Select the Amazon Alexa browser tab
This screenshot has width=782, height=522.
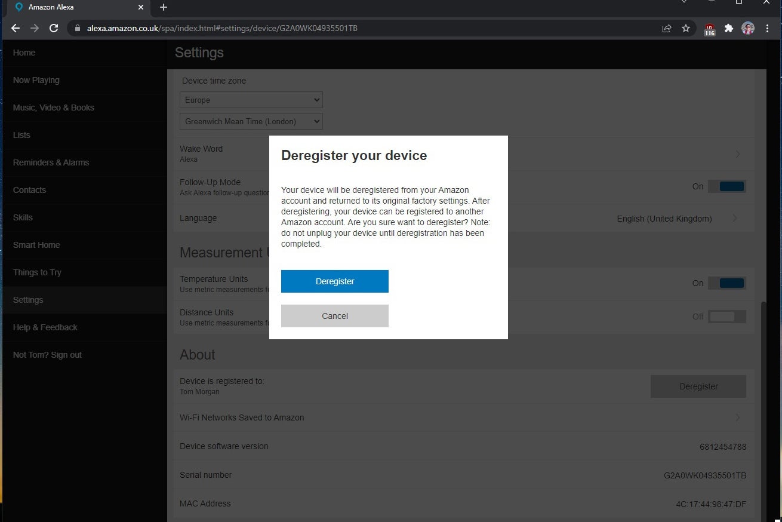click(79, 7)
